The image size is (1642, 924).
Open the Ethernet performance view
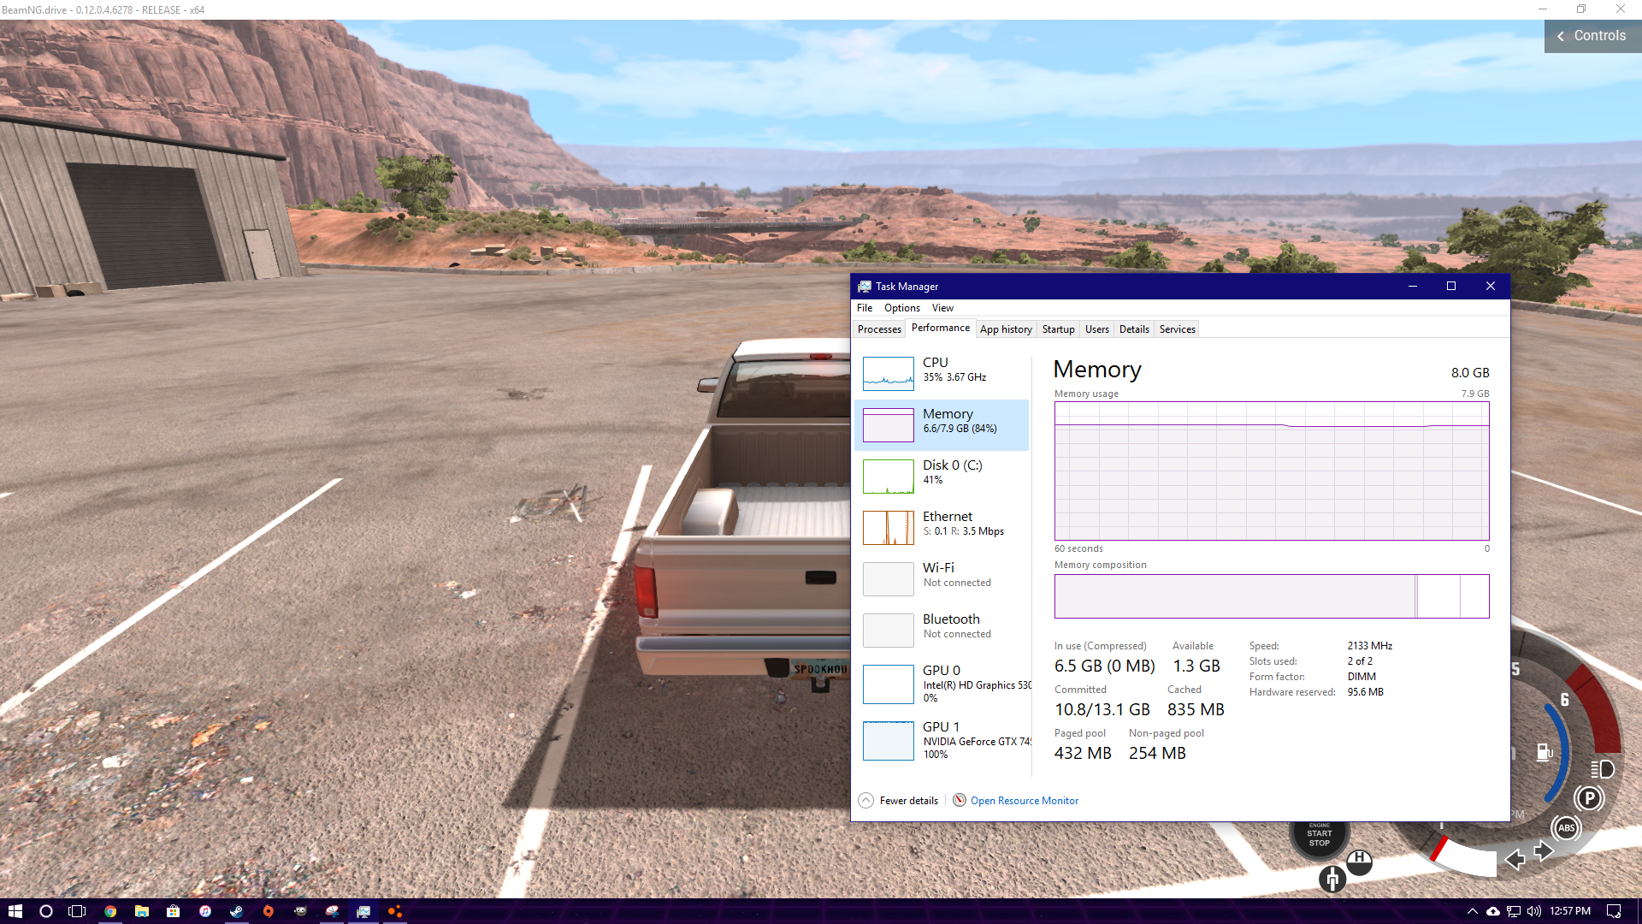click(942, 528)
